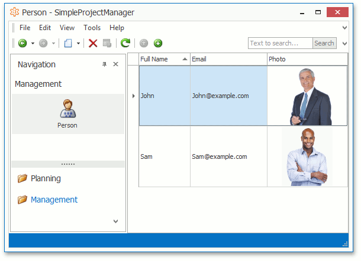Click Sam's photo thumbnail
361x261 pixels.
(307, 156)
